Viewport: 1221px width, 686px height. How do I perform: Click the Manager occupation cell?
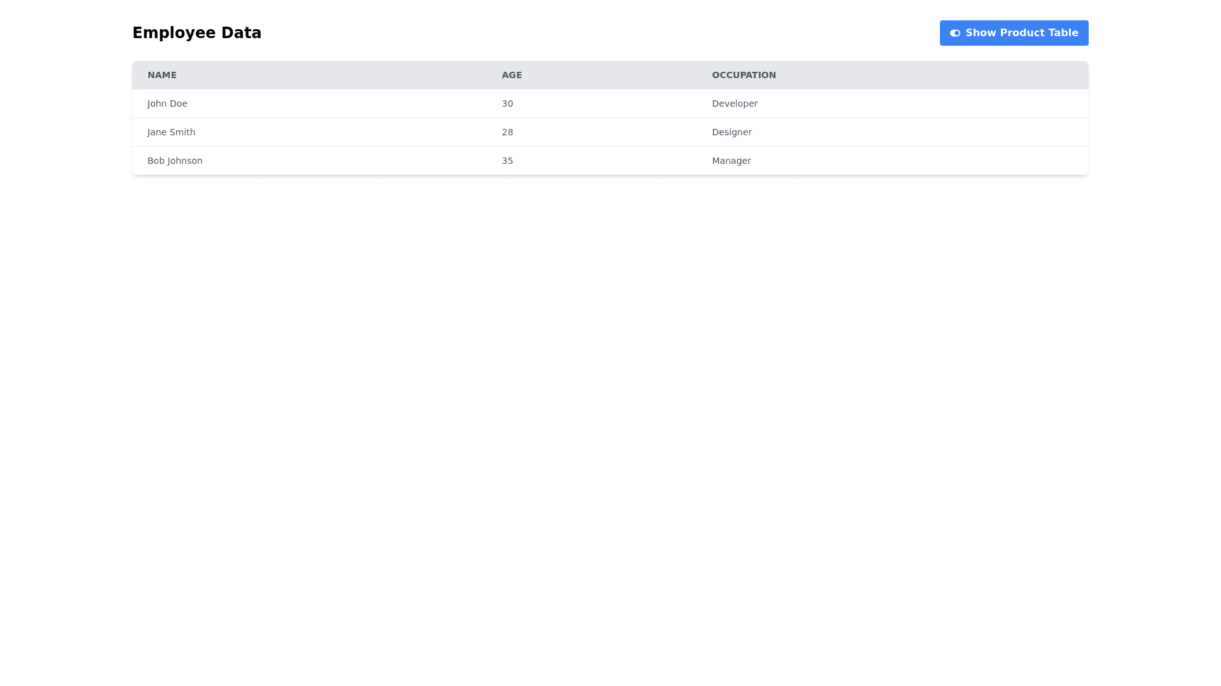(731, 161)
